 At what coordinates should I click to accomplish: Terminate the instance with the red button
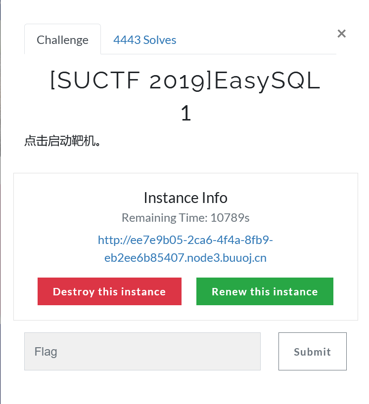(x=109, y=291)
